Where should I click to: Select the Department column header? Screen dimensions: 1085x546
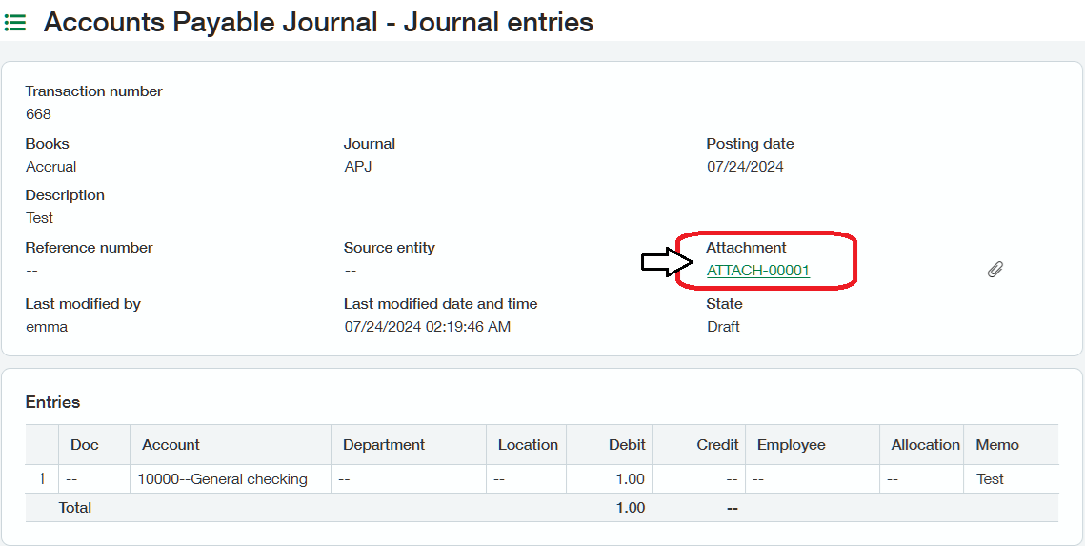coord(384,445)
